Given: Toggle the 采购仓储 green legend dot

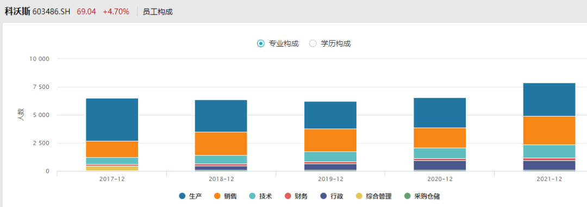Looking at the screenshot, I should [x=407, y=196].
